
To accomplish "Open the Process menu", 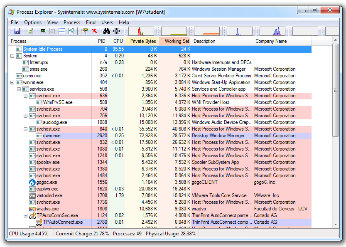I will 72,22.
